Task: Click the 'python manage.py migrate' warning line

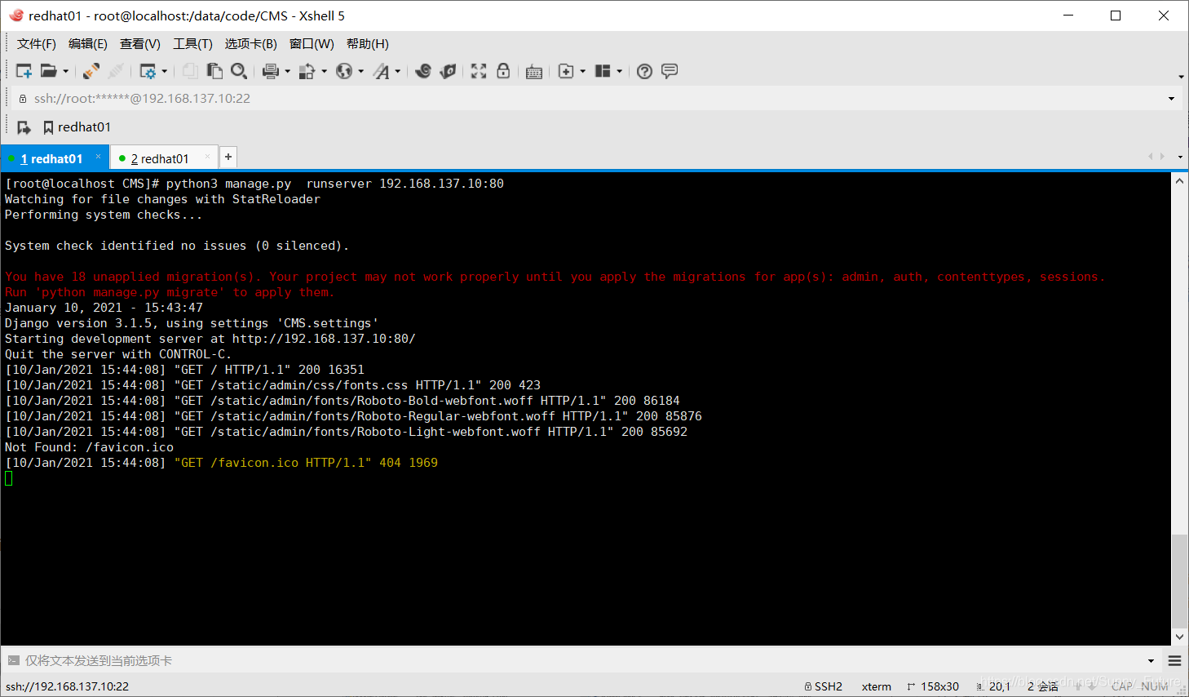Action: [x=170, y=292]
